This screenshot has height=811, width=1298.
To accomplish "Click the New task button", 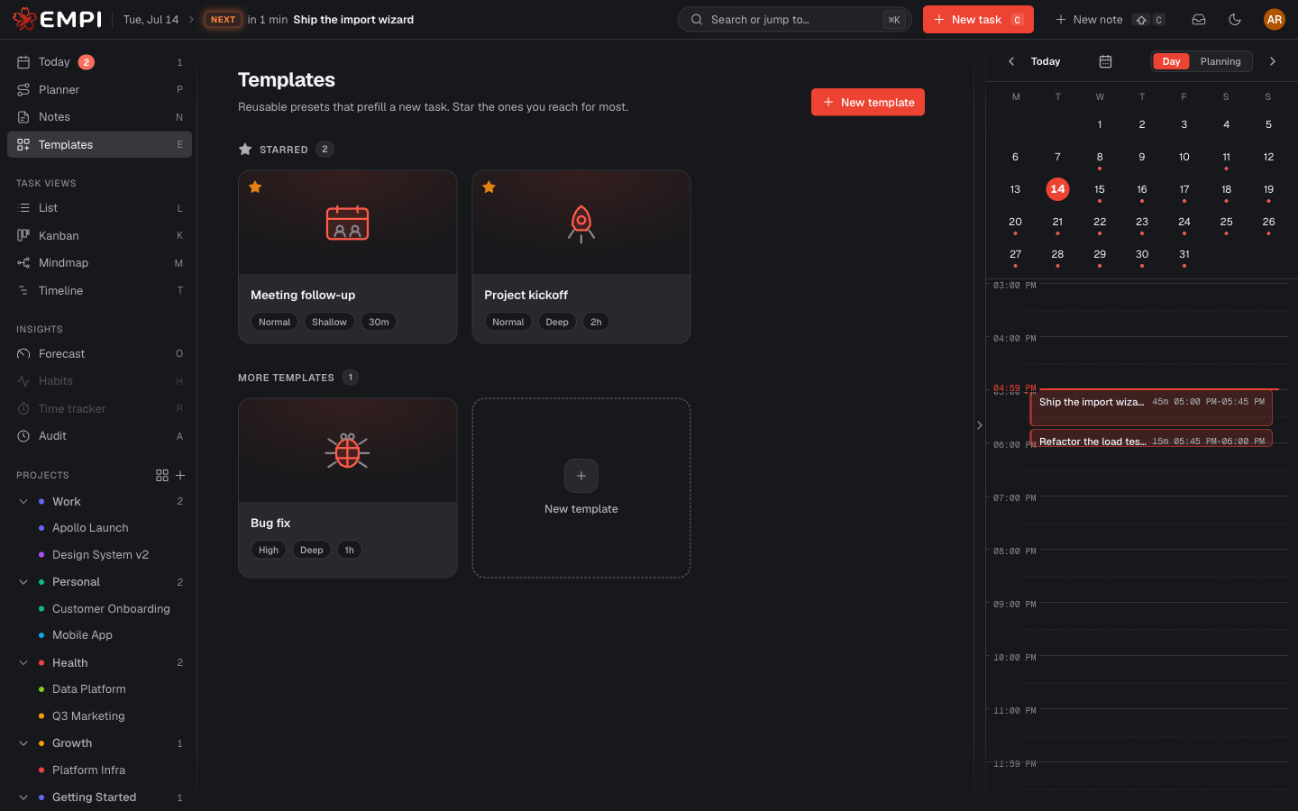I will 978,19.
